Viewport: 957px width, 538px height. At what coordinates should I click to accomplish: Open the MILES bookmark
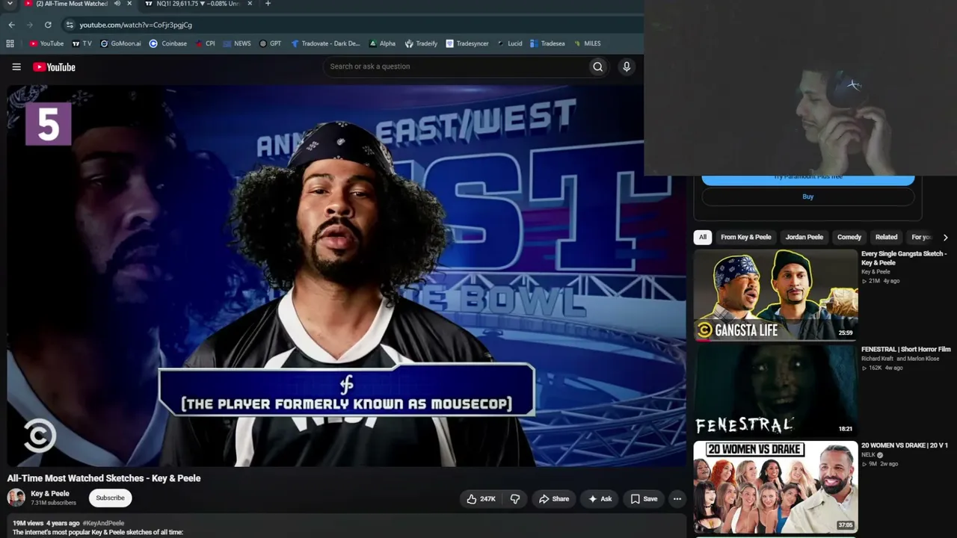(x=587, y=43)
